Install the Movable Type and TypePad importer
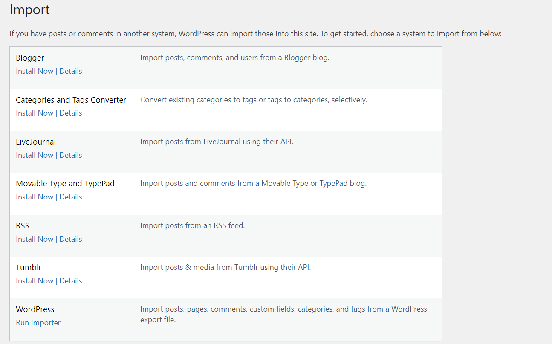The image size is (552, 344). (x=35, y=197)
